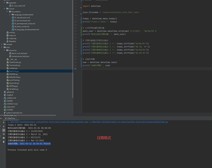Select 04_hello_world.md in project tree
212x168 pixels.
(22, 27)
